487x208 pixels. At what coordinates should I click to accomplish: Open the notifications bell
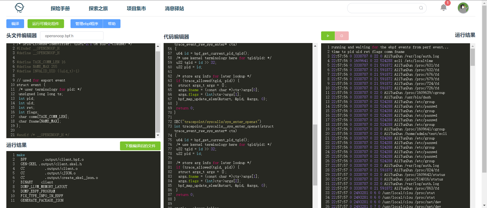(x=443, y=8)
